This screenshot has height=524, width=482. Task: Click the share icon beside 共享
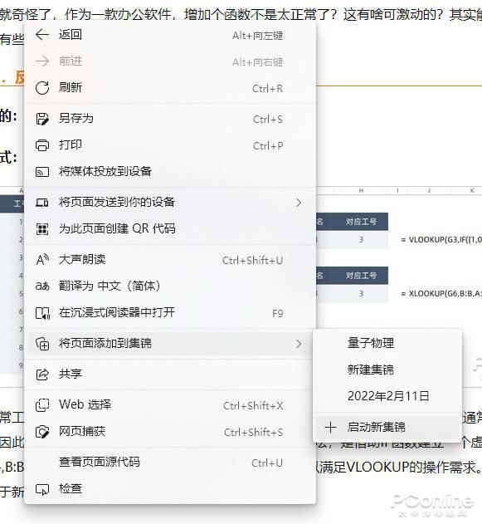(x=42, y=375)
